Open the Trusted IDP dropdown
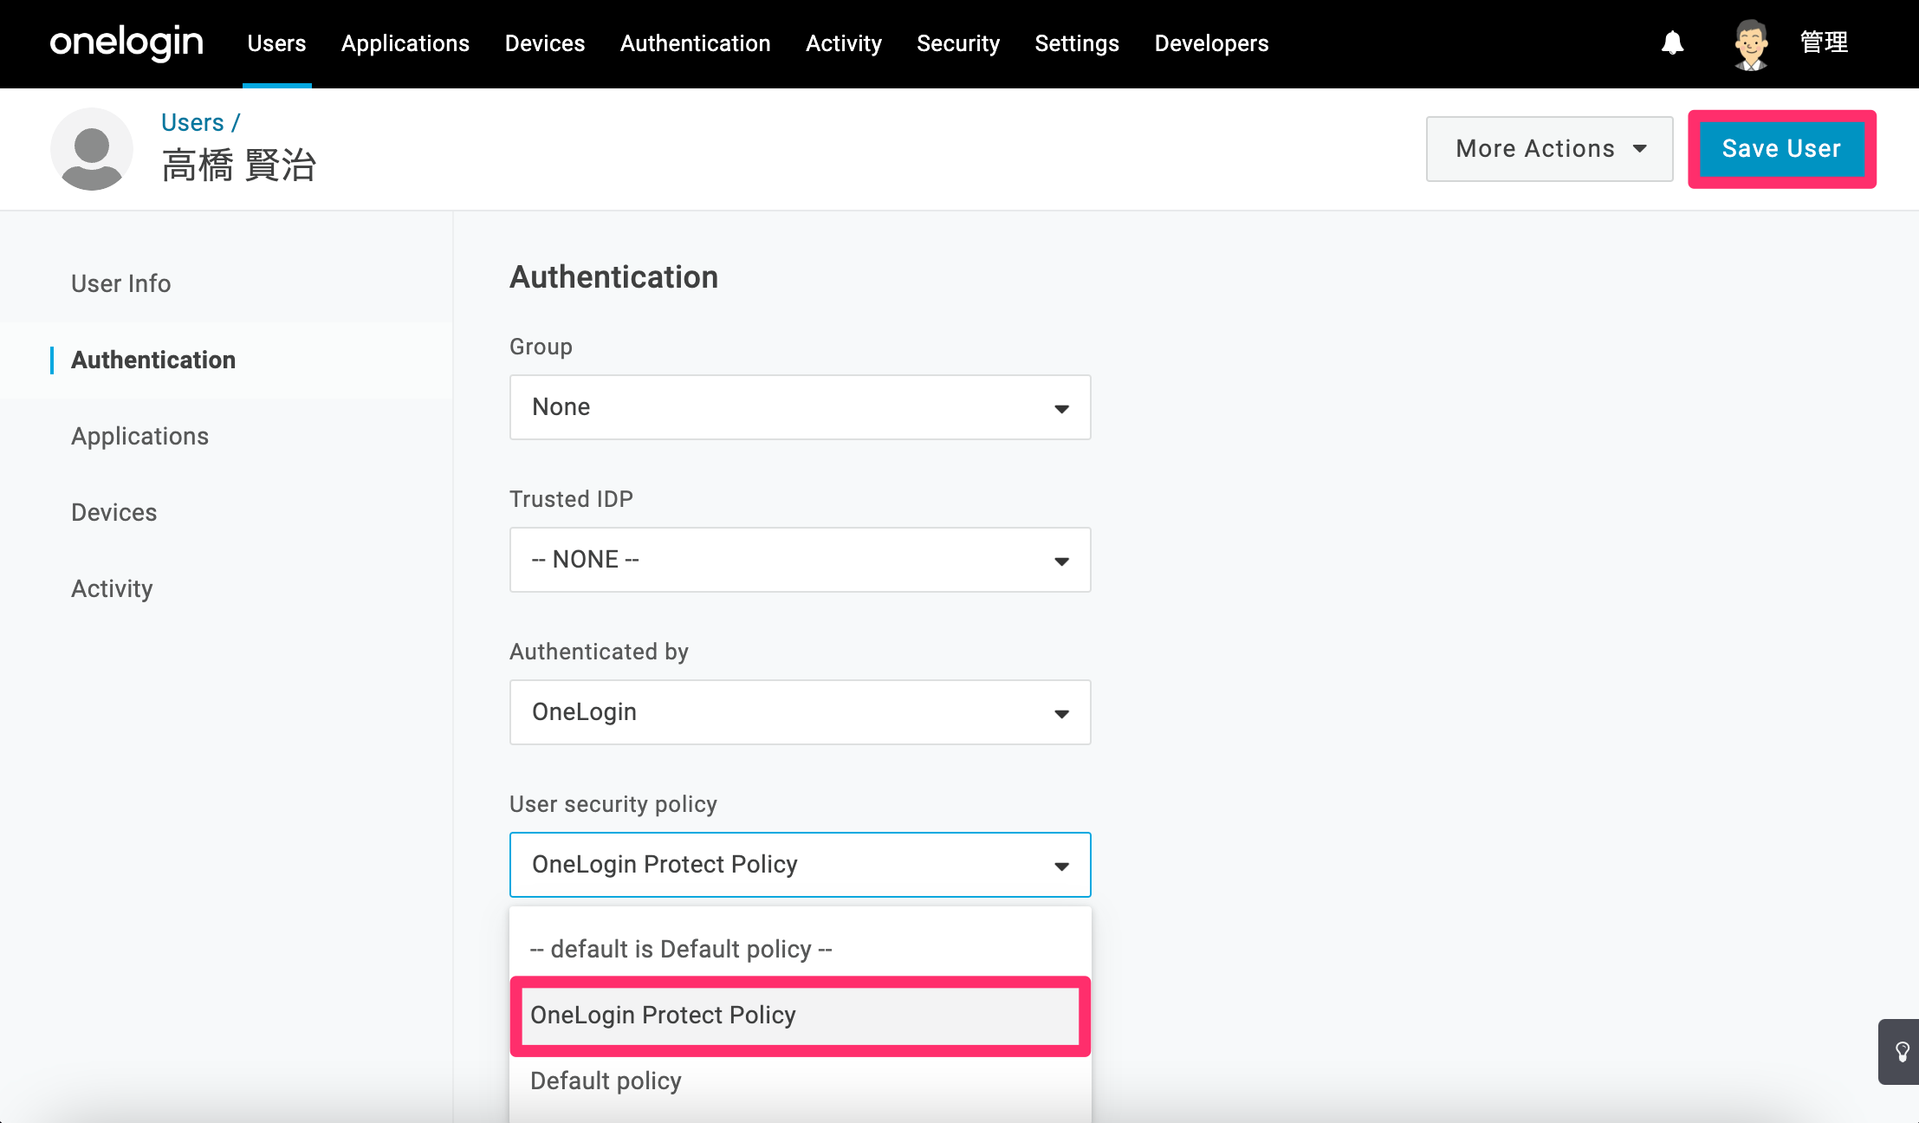This screenshot has width=1919, height=1123. click(801, 560)
